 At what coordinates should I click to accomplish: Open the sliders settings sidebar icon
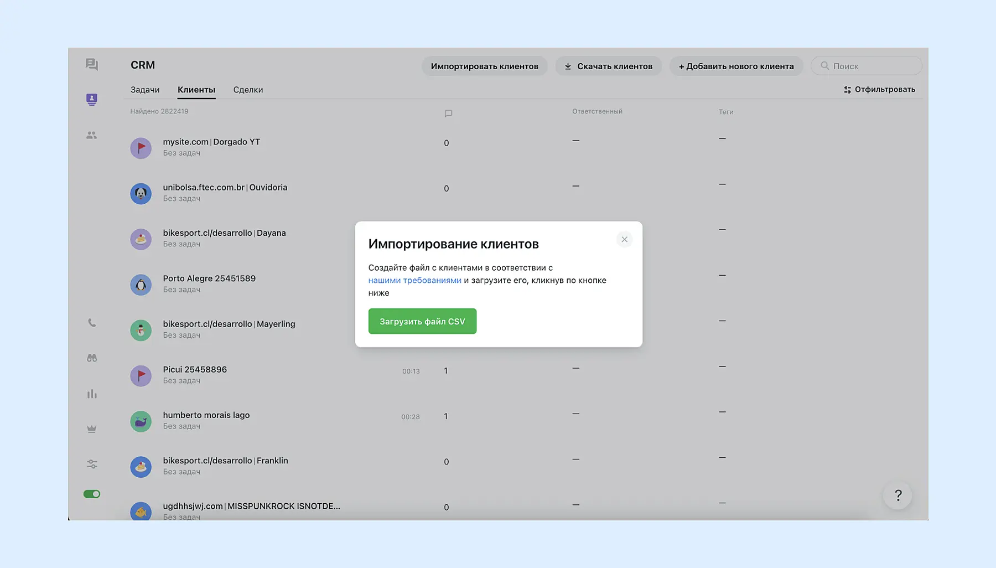[x=92, y=464]
